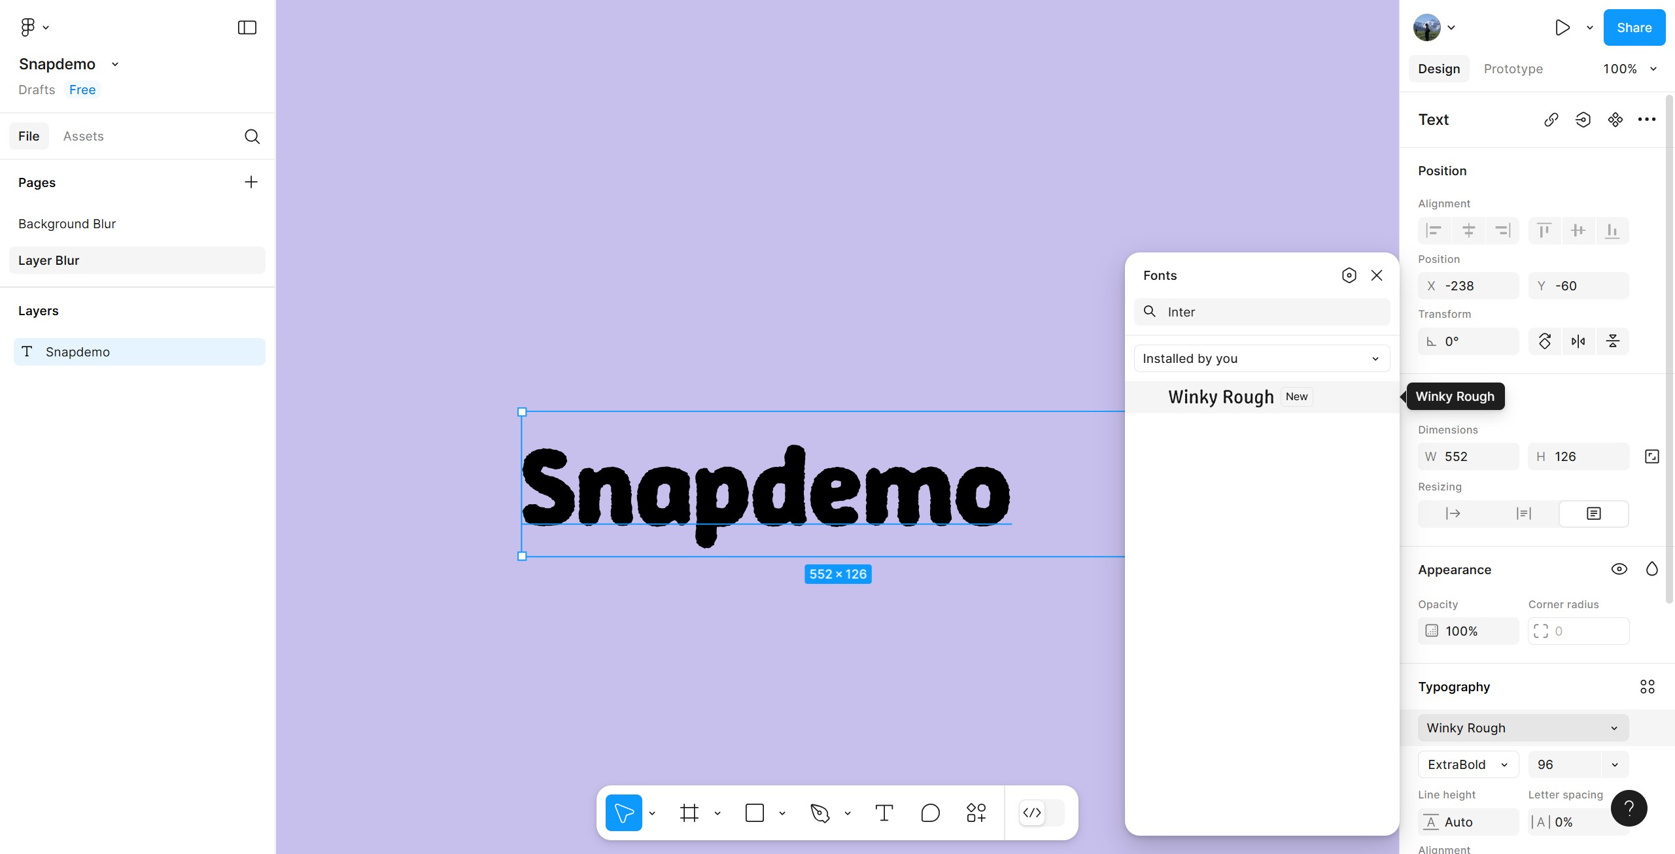
Task: Expand Snapdemo file name dropdown
Action: click(x=115, y=64)
